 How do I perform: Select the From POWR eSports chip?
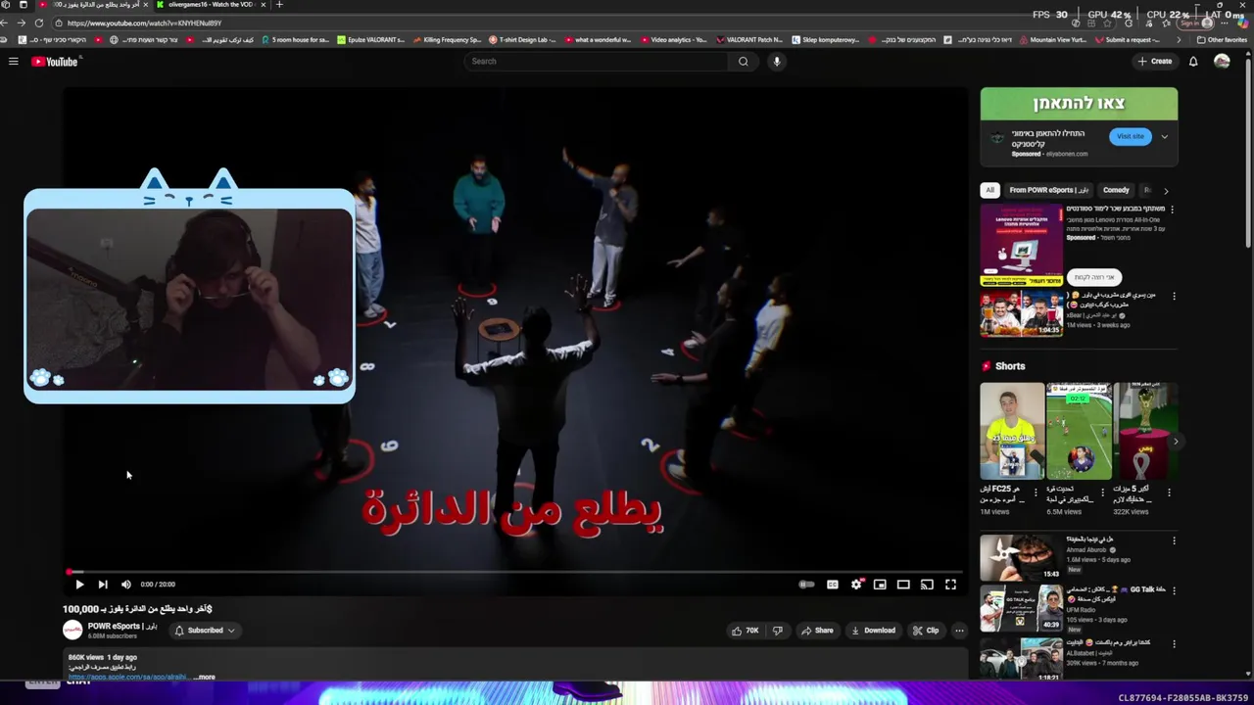(x=1049, y=190)
